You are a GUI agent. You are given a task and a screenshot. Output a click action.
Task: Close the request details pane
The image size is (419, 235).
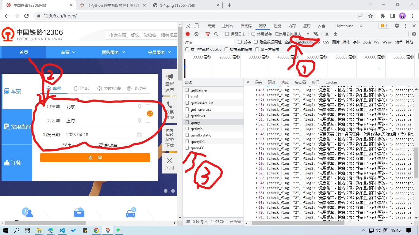click(248, 82)
